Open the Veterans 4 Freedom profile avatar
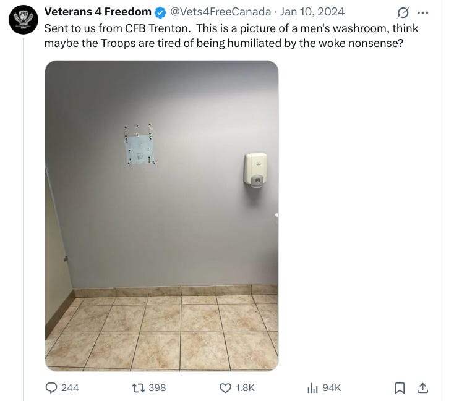 tap(23, 20)
